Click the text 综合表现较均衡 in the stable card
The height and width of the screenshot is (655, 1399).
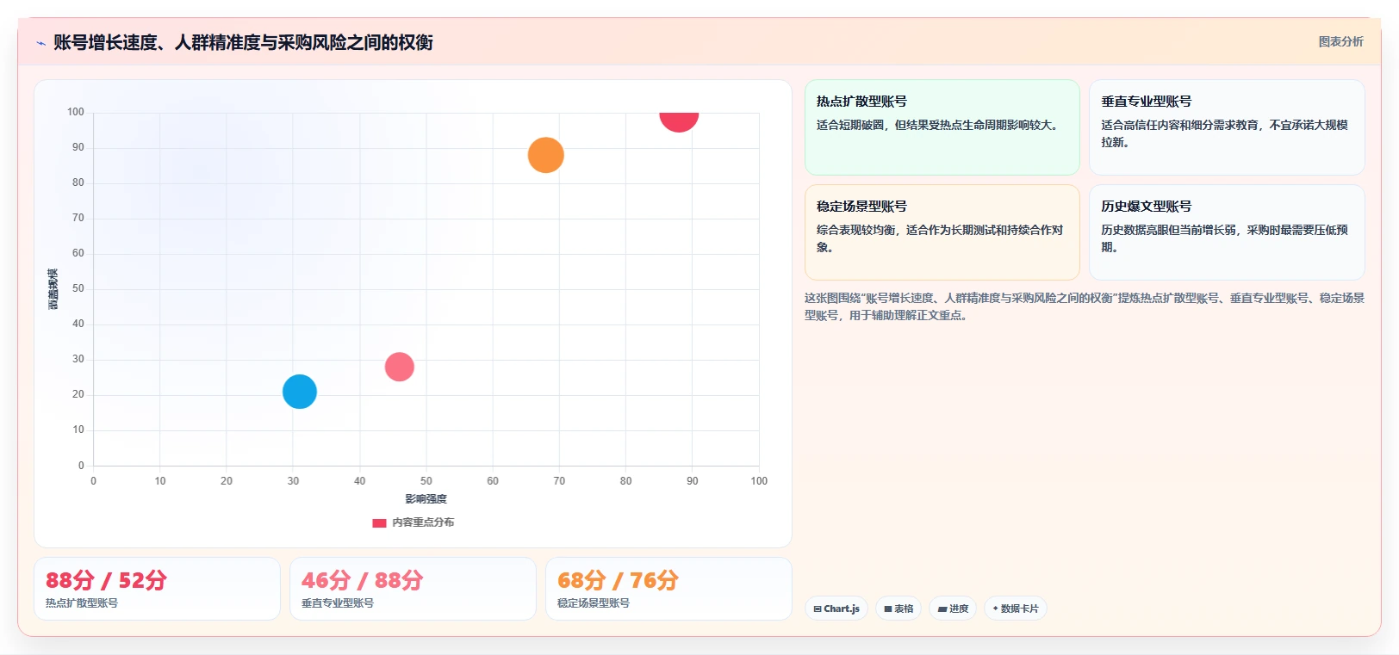(x=855, y=230)
